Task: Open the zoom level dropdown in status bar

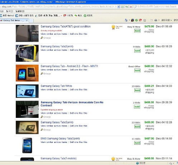Action: (173, 163)
